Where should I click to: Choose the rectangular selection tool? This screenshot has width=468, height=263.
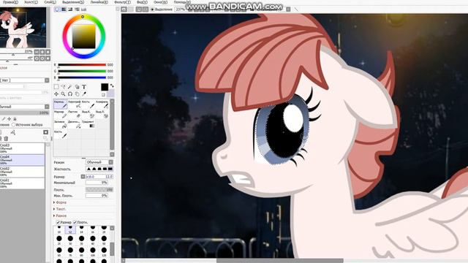coord(56,87)
